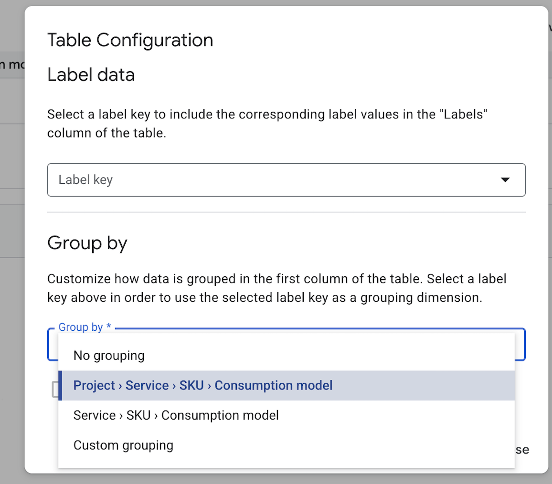
Task: Select the No grouping option
Action: [108, 355]
